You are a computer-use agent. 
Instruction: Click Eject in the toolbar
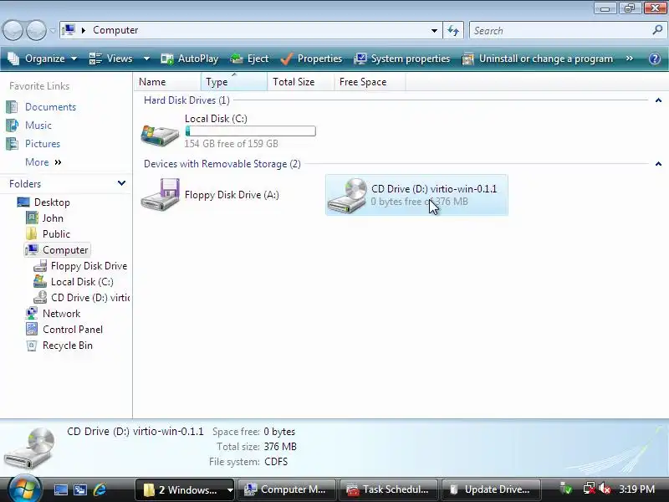click(249, 59)
